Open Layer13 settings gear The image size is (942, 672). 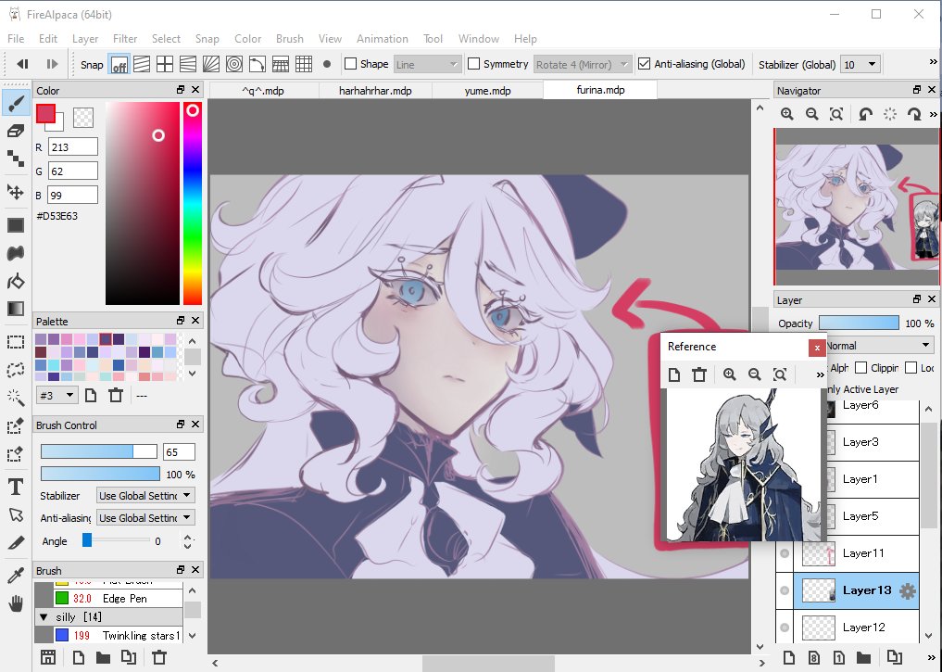[x=908, y=590]
